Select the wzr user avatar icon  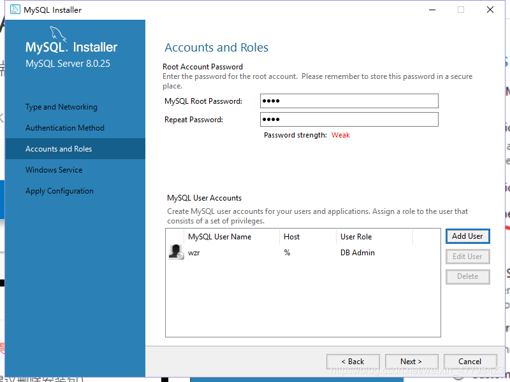[177, 252]
